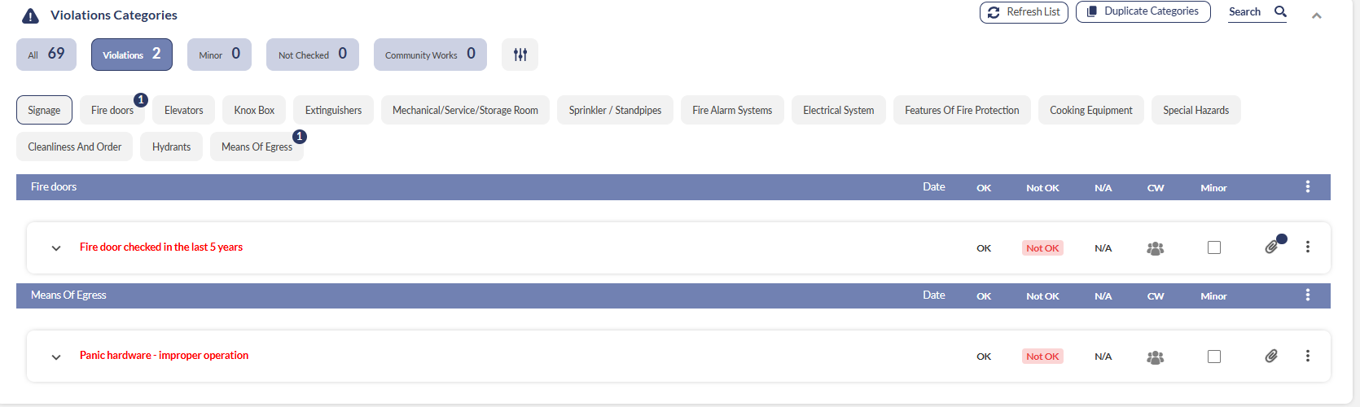The height and width of the screenshot is (407, 1360).
Task: Click the search magnifier icon
Action: pyautogui.click(x=1280, y=11)
